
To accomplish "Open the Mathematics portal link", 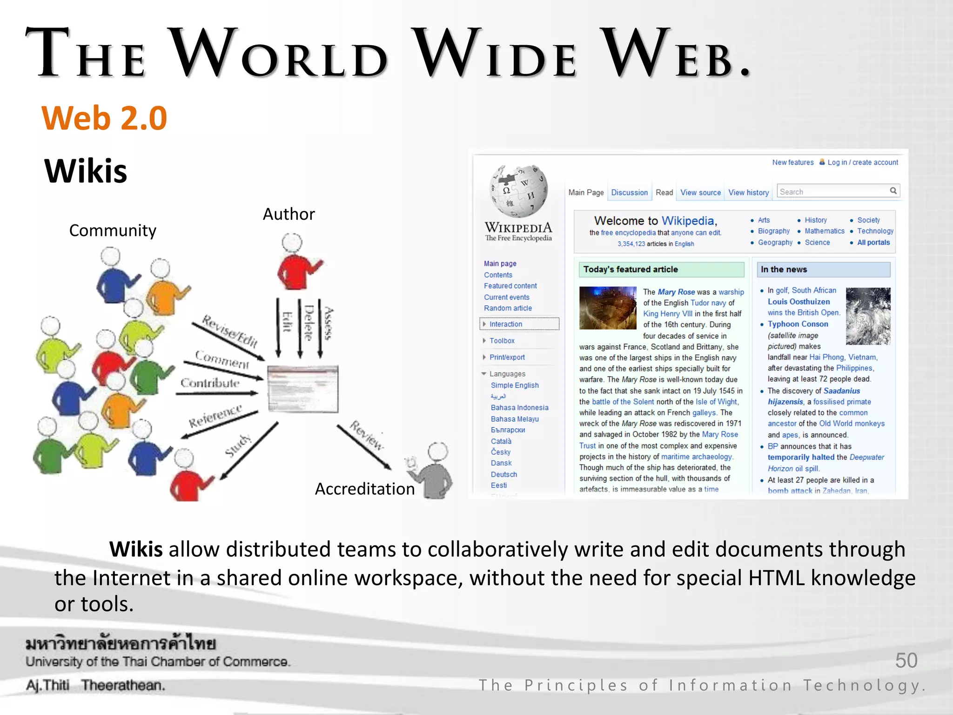I will (x=825, y=231).
